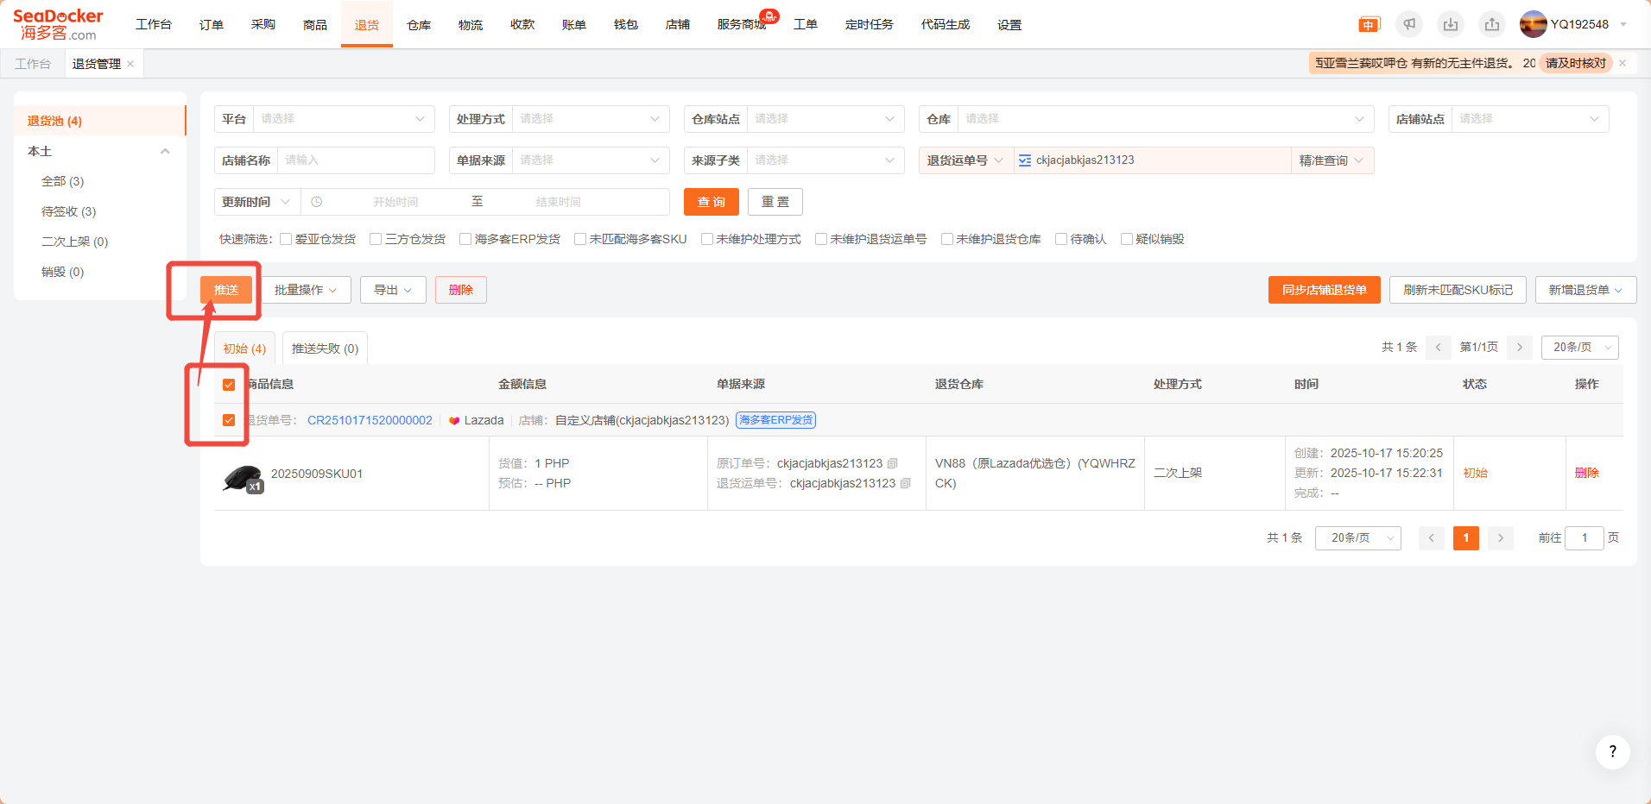Image resolution: width=1651 pixels, height=804 pixels.
Task: Open return order CR2510171520000002 link
Action: pos(370,420)
